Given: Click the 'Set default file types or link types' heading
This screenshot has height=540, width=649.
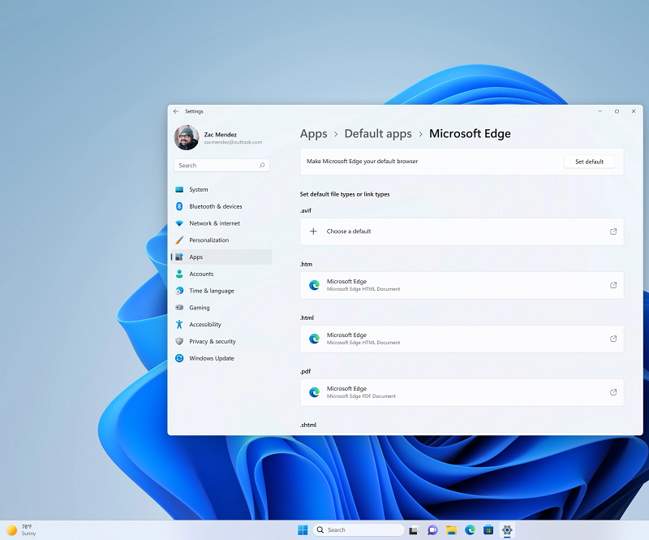Looking at the screenshot, I should click(345, 194).
